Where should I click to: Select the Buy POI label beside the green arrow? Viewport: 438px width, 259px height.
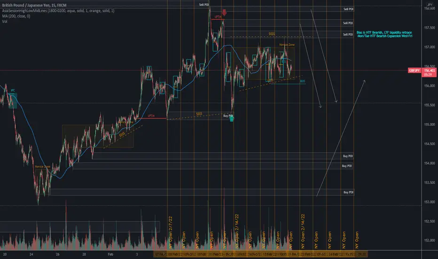tap(227, 116)
